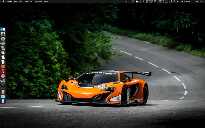Image resolution: width=205 pixels, height=128 pixels.
Task: Open Bluetooth status menu
Action: (143, 1)
